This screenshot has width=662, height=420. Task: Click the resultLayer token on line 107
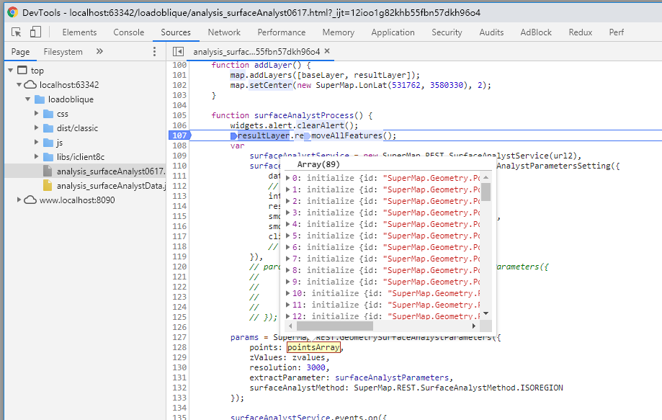264,135
